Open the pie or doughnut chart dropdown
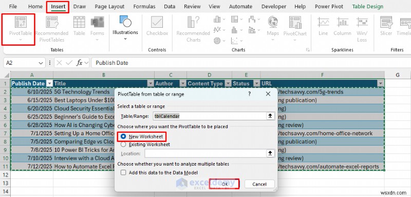 tap(224, 41)
